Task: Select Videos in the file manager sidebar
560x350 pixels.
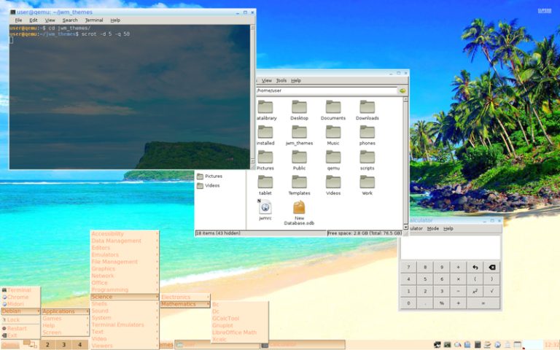Action: click(213, 185)
